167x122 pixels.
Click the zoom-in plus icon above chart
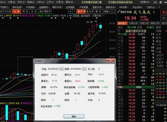pyautogui.click(x=70, y=11)
